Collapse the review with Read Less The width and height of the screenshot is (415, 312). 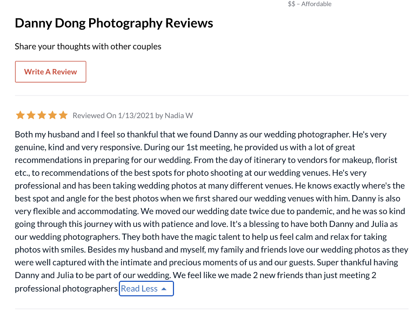click(x=139, y=289)
